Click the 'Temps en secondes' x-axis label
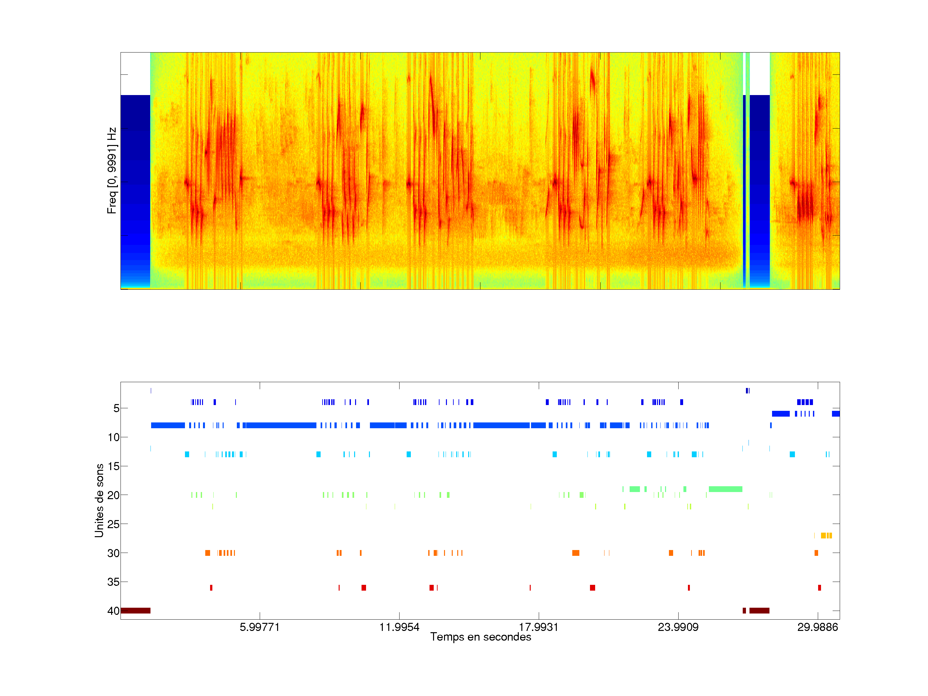Screen dimensions: 928x696 pos(480,637)
